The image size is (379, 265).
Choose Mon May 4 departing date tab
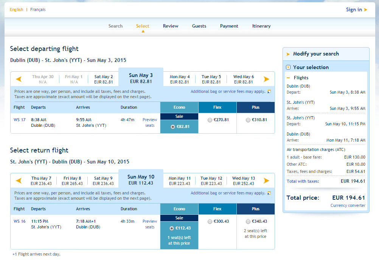coord(180,79)
